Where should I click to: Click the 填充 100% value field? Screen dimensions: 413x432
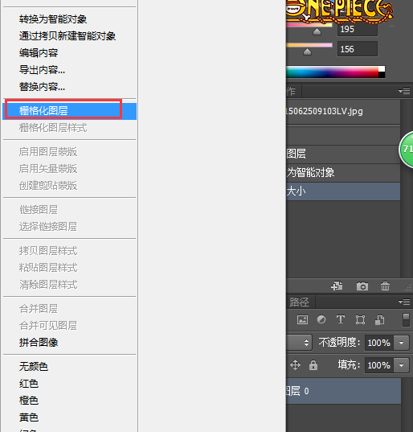pos(379,365)
